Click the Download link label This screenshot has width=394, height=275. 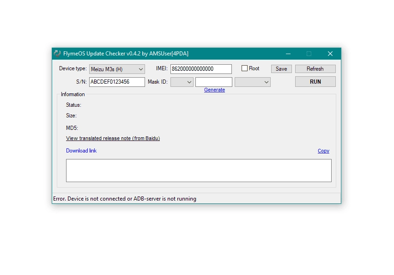[81, 151]
